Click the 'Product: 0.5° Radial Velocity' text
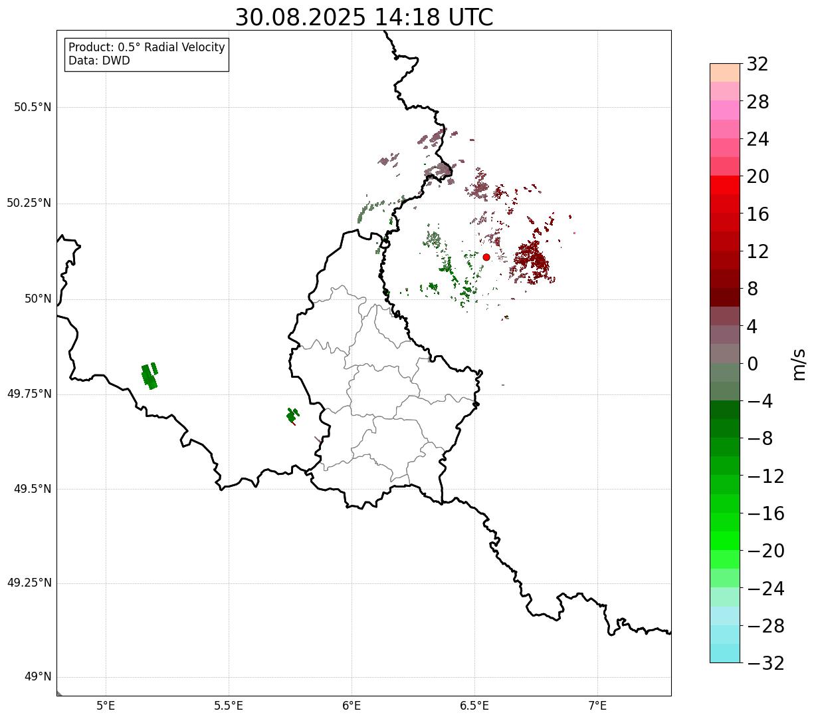The width and height of the screenshot is (814, 719). 147,48
